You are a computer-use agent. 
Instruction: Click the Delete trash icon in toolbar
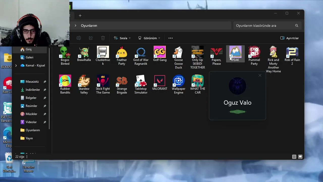click(103, 38)
